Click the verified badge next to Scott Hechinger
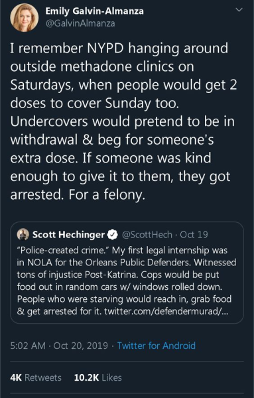Image resolution: width=254 pixels, height=398 pixels. [x=112, y=235]
